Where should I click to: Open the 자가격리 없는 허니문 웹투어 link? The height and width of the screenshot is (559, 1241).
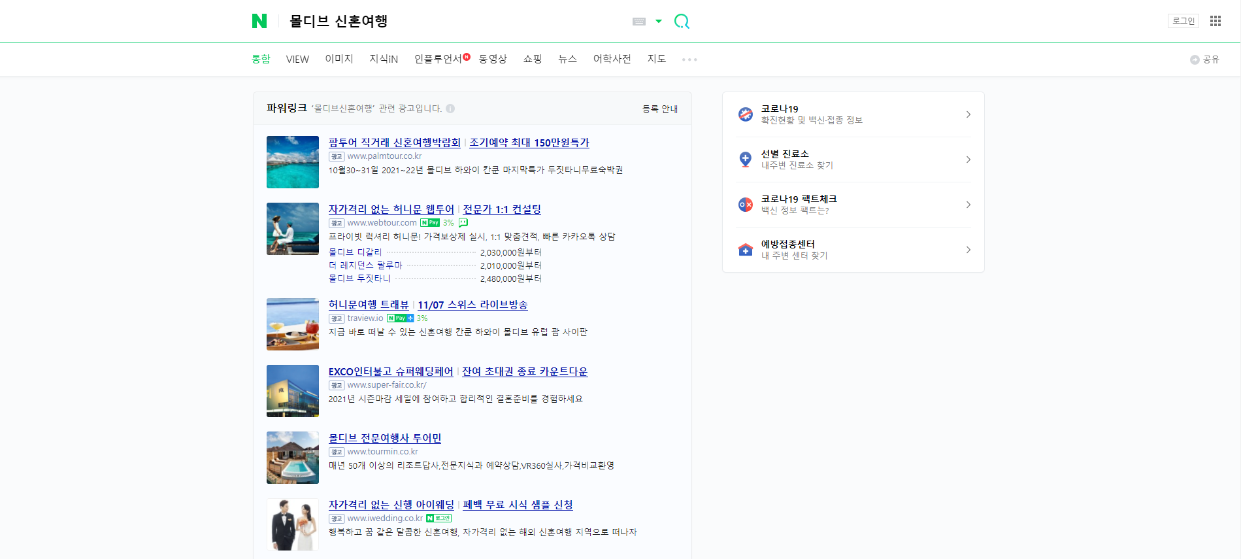coord(391,209)
